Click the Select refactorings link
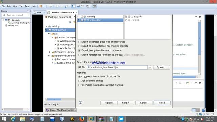The height and width of the screenshot is (122, 217). tap(134, 55)
